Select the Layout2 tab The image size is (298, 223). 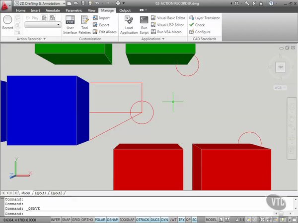56,193
